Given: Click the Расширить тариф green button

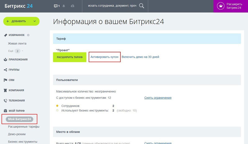Looking at the screenshot, I should (x=69, y=57).
